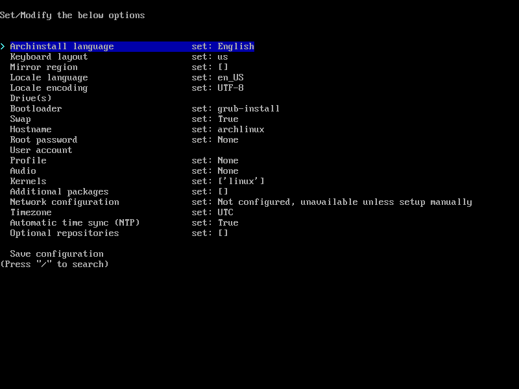The height and width of the screenshot is (389, 519).
Task: Click the 'set: archlinux' hostname value
Action: pyautogui.click(x=228, y=129)
